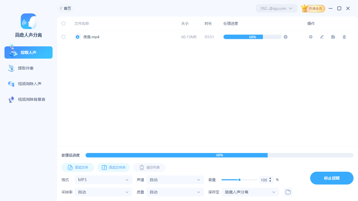This screenshot has height=201, width=358.
Task: Delete 夜曲.mp4 from the list
Action: pos(344,37)
